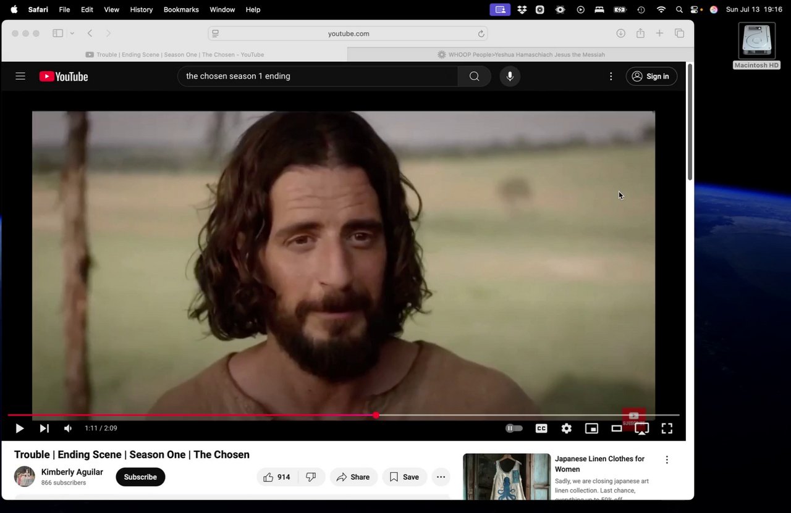The width and height of the screenshot is (791, 513).
Task: Click the page vertical scrollbar
Action: pos(690,122)
